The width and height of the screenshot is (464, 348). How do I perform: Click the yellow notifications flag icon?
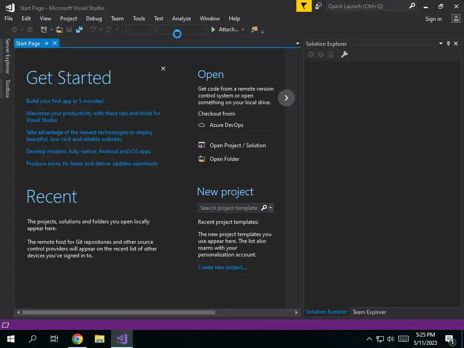pos(304,6)
